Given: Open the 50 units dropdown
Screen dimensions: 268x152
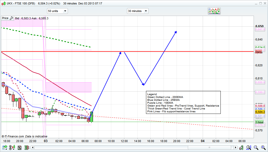Looking at the screenshot, I should 57,11.
